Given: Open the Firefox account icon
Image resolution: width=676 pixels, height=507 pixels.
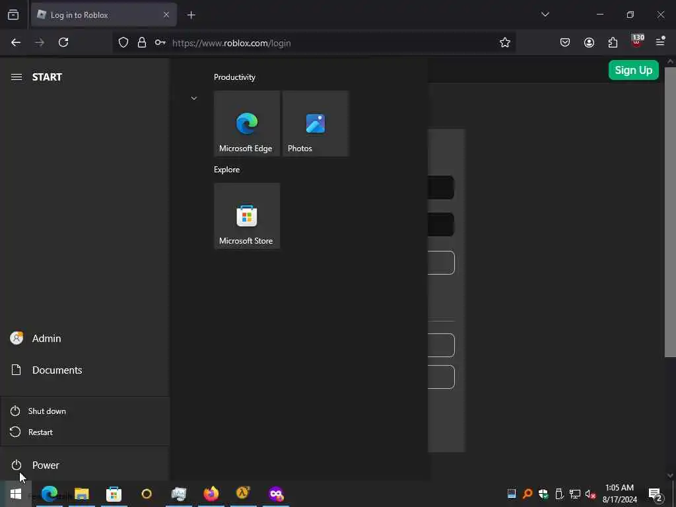Looking at the screenshot, I should (589, 42).
